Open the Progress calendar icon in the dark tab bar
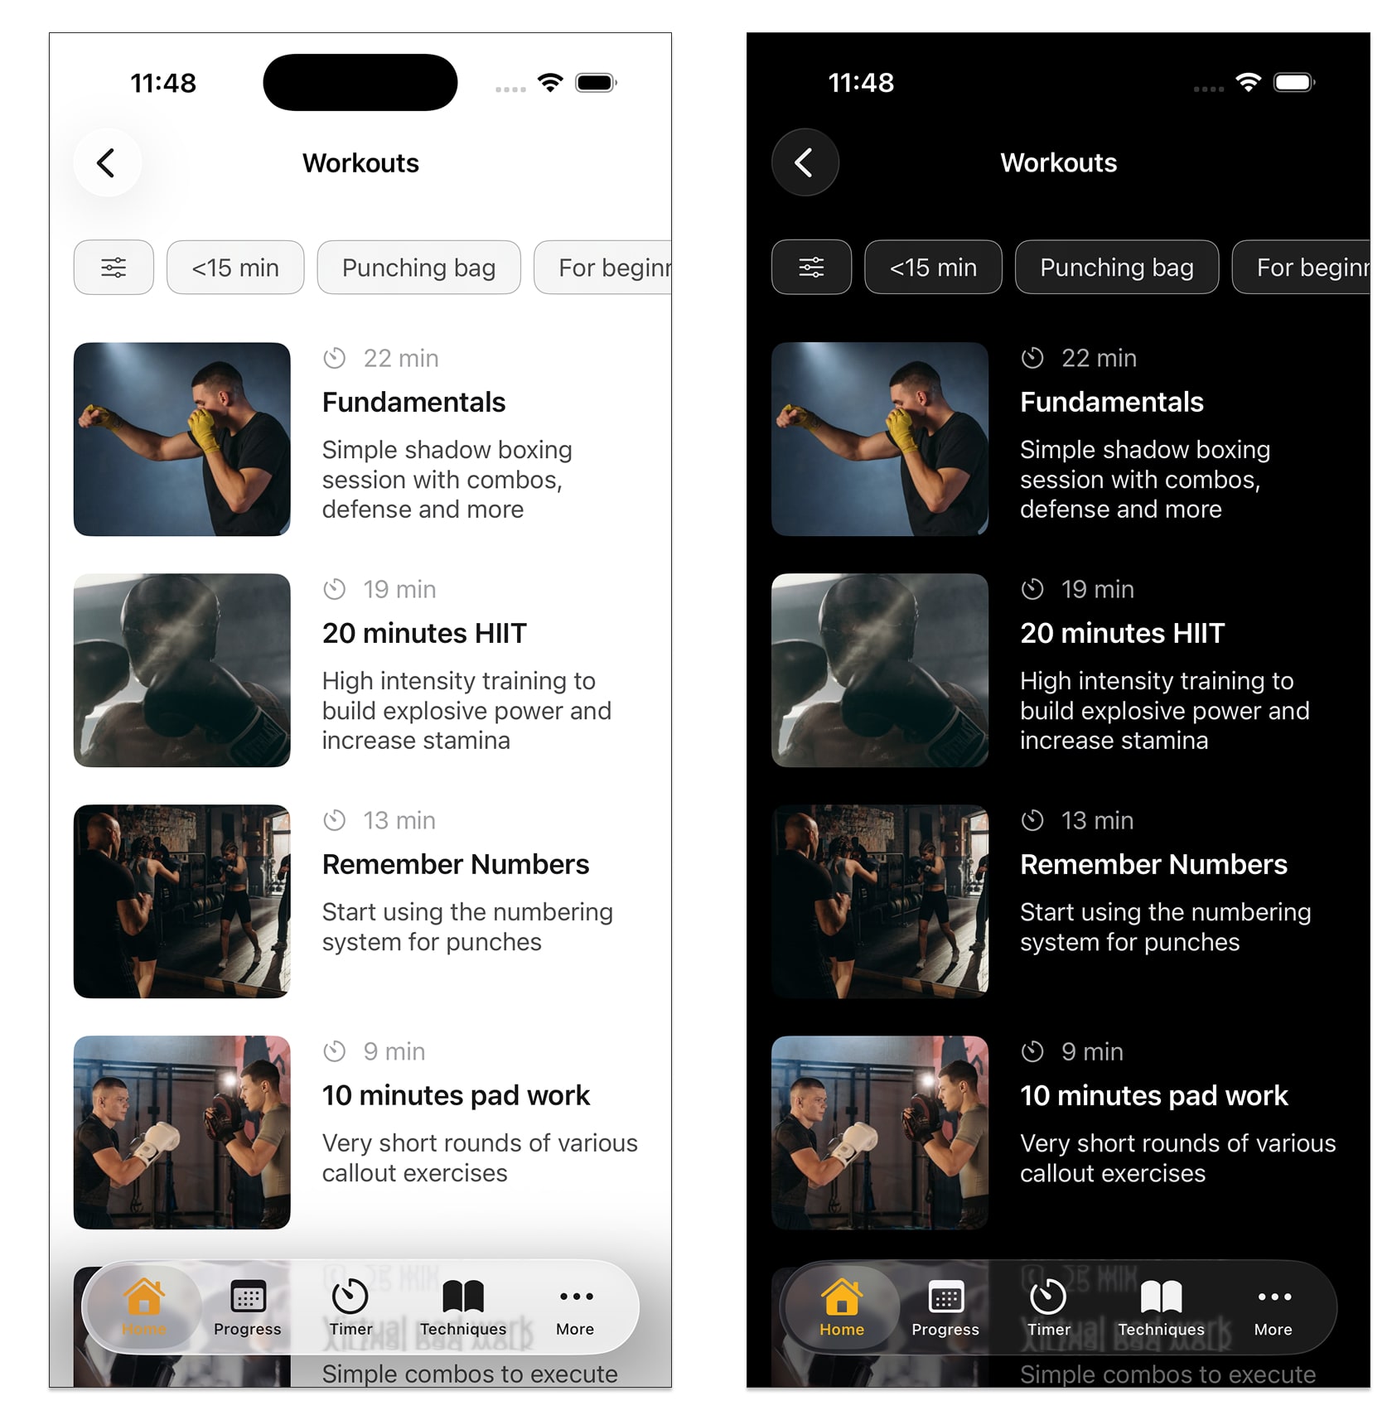The height and width of the screenshot is (1420, 1392). click(945, 1297)
